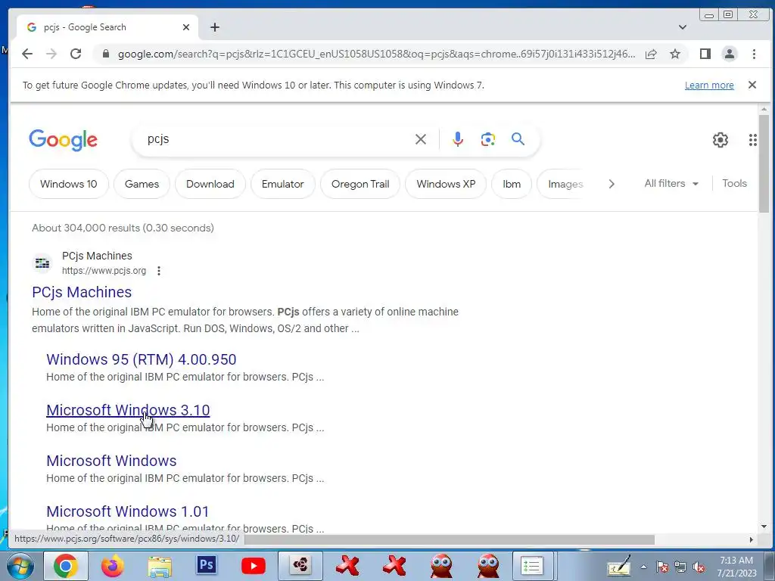The height and width of the screenshot is (581, 775).
Task: Click the muted volume tray icon
Action: click(699, 567)
